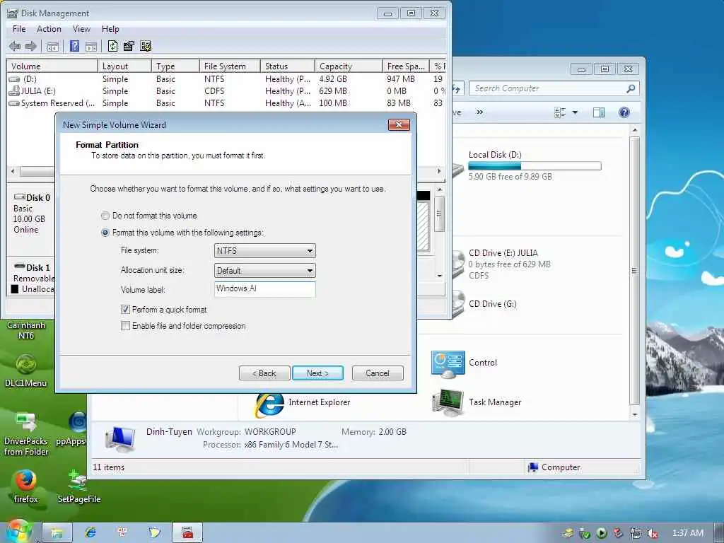Screen dimensions: 724x543
Task: Open the File system NTFS dropdown
Action: click(x=265, y=251)
